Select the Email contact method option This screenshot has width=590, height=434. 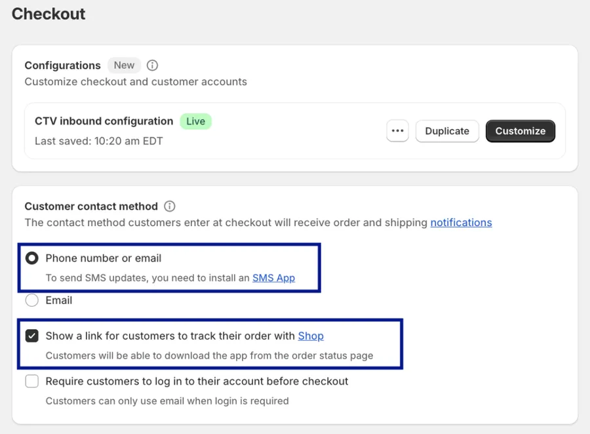tap(31, 300)
